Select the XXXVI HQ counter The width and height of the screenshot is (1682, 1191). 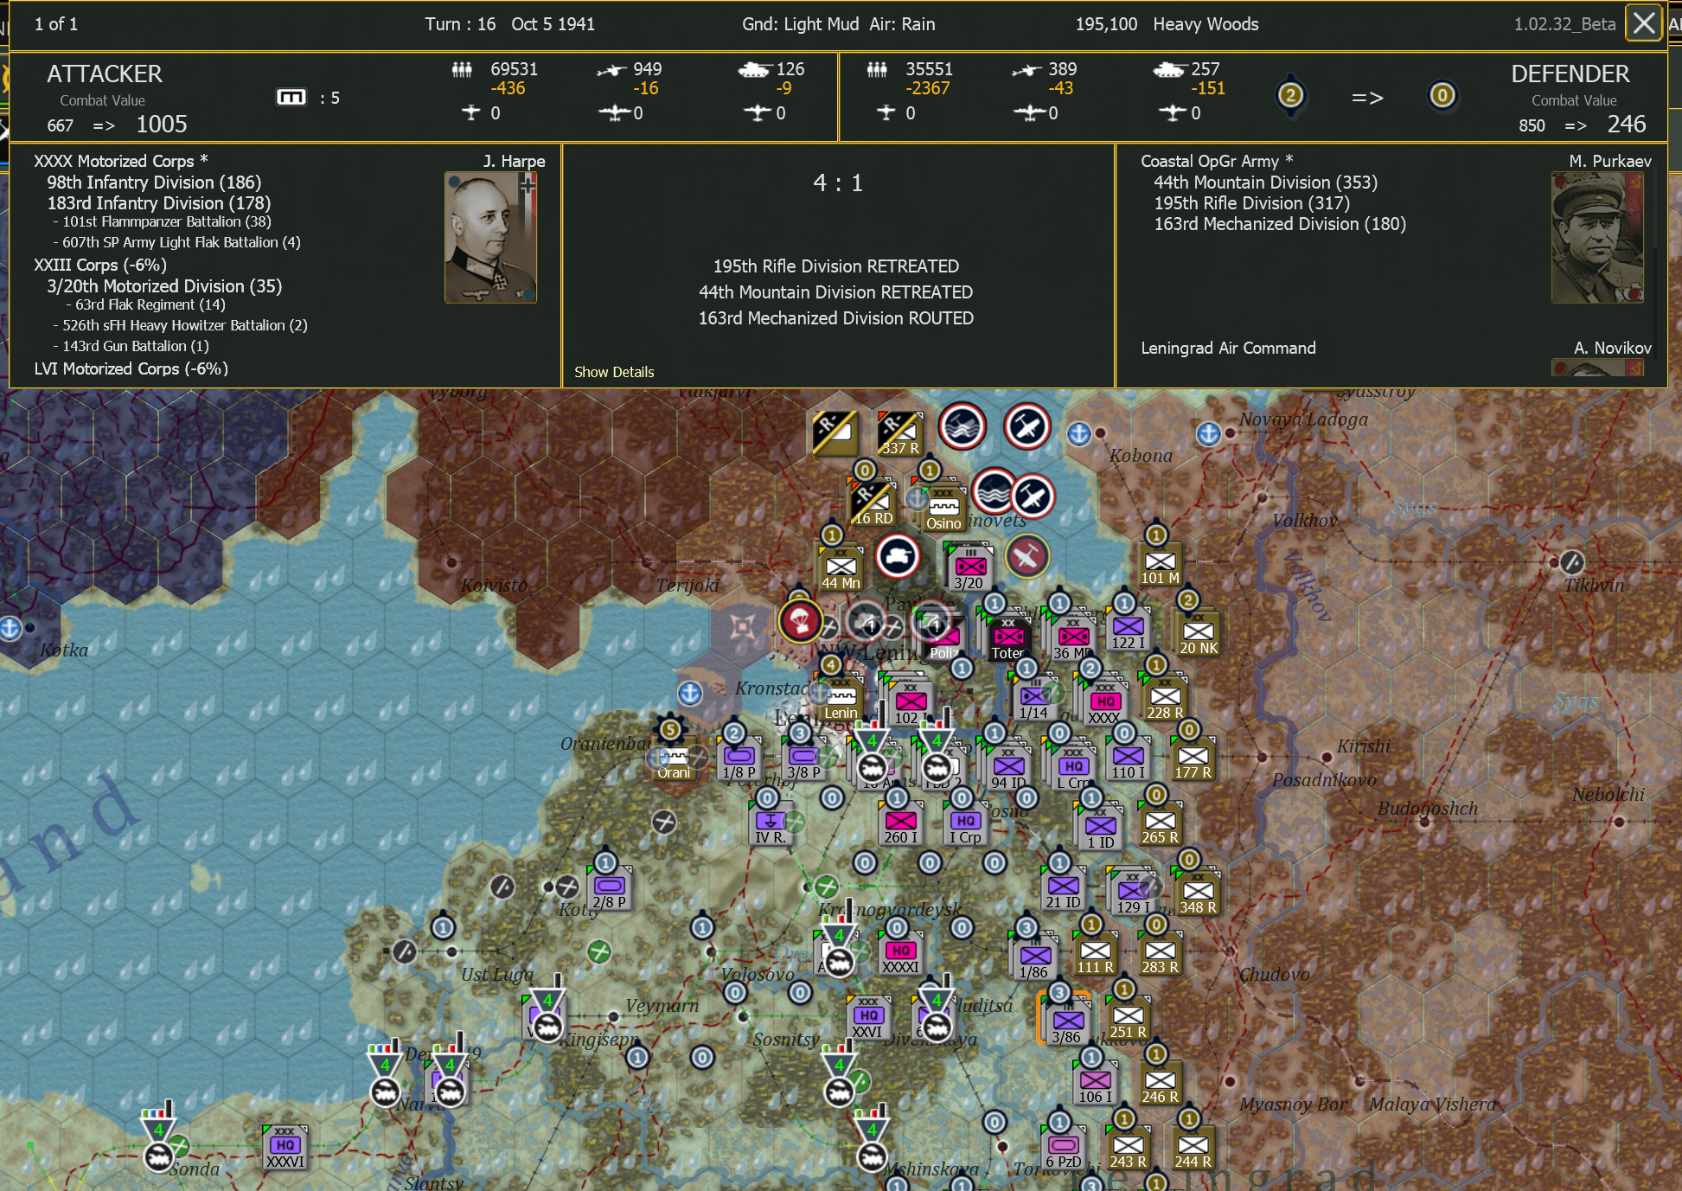pos(285,1148)
